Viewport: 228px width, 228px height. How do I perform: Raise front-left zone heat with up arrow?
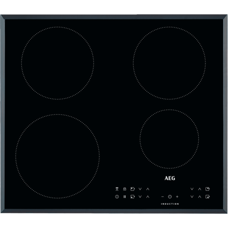click(x=148, y=197)
